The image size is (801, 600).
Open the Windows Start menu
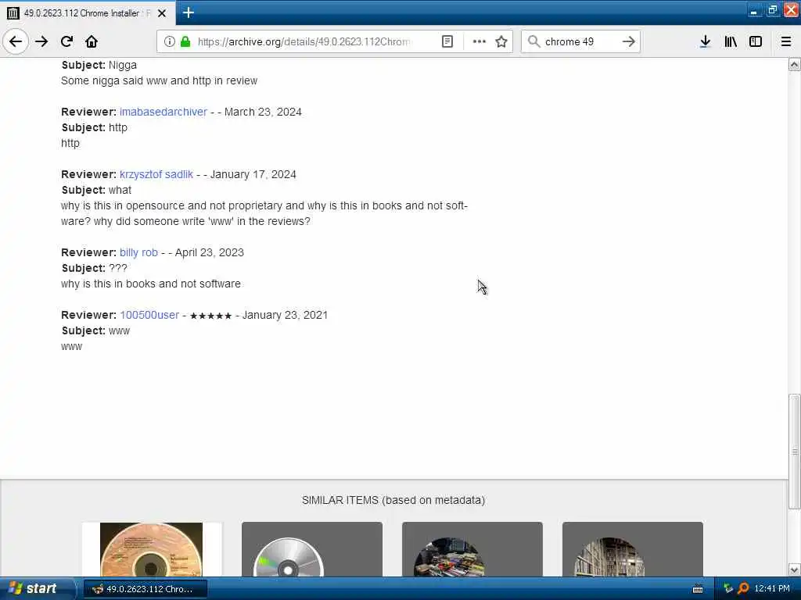pyautogui.click(x=36, y=588)
